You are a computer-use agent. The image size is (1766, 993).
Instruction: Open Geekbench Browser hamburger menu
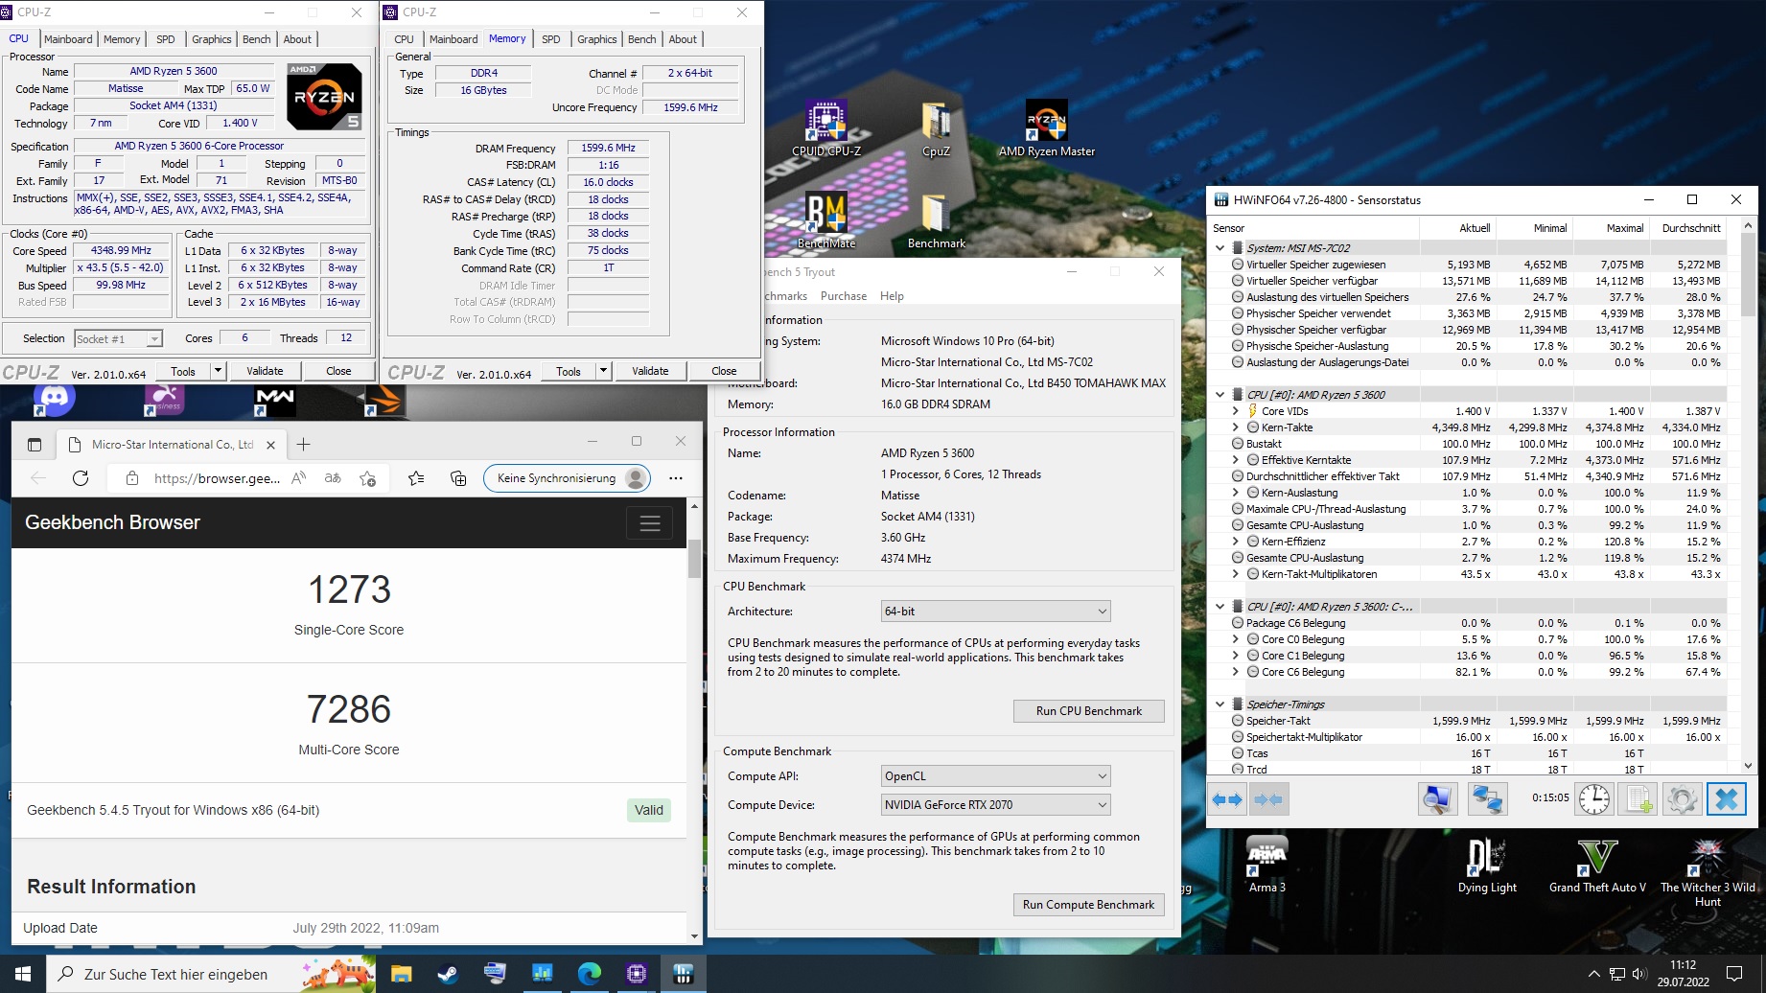click(649, 523)
